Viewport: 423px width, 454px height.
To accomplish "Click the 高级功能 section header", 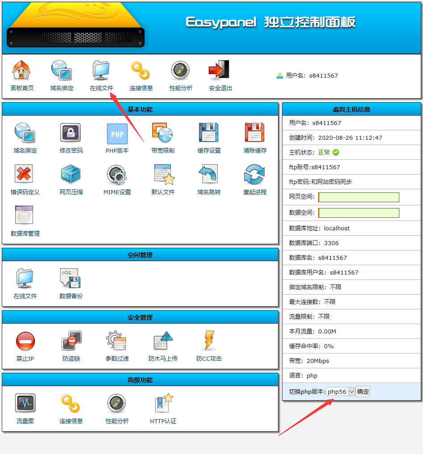I will click(140, 380).
